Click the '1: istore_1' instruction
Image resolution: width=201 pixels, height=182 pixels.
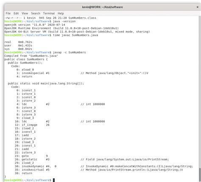pos(26,94)
